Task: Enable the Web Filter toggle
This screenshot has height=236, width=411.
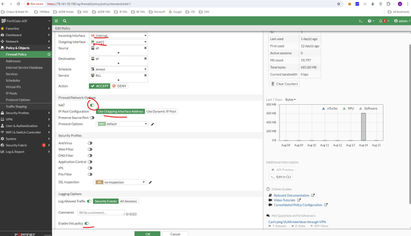Action: pyautogui.click(x=90, y=149)
